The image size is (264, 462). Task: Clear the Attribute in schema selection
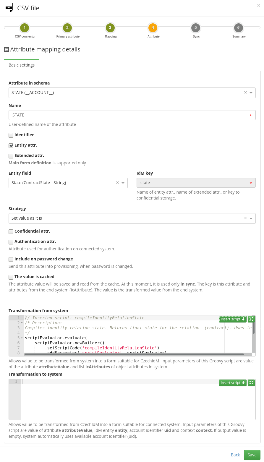point(245,93)
